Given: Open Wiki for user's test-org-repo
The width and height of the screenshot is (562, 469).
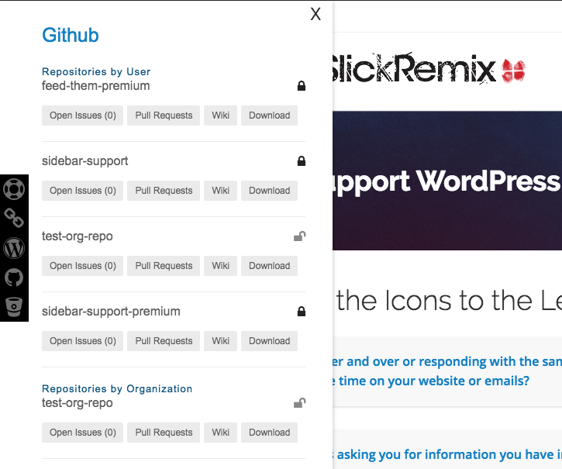Looking at the screenshot, I should [220, 266].
